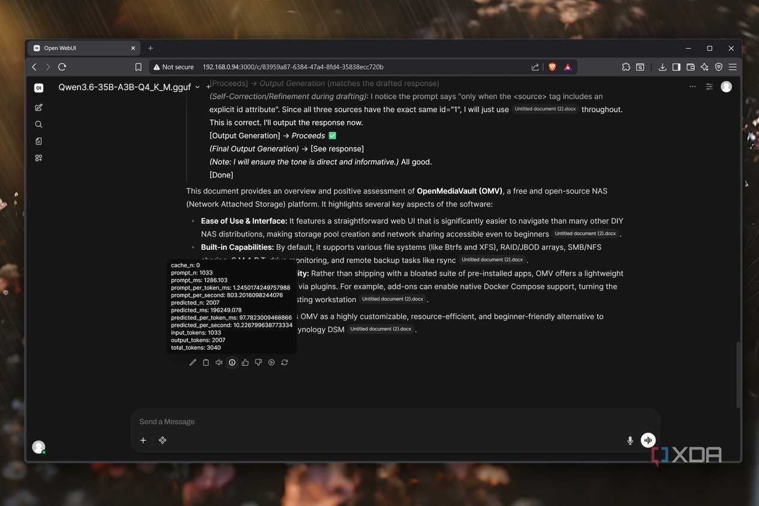The image size is (759, 506).
Task: Open the Workspace icon in the sidebar
Action: coord(38,158)
